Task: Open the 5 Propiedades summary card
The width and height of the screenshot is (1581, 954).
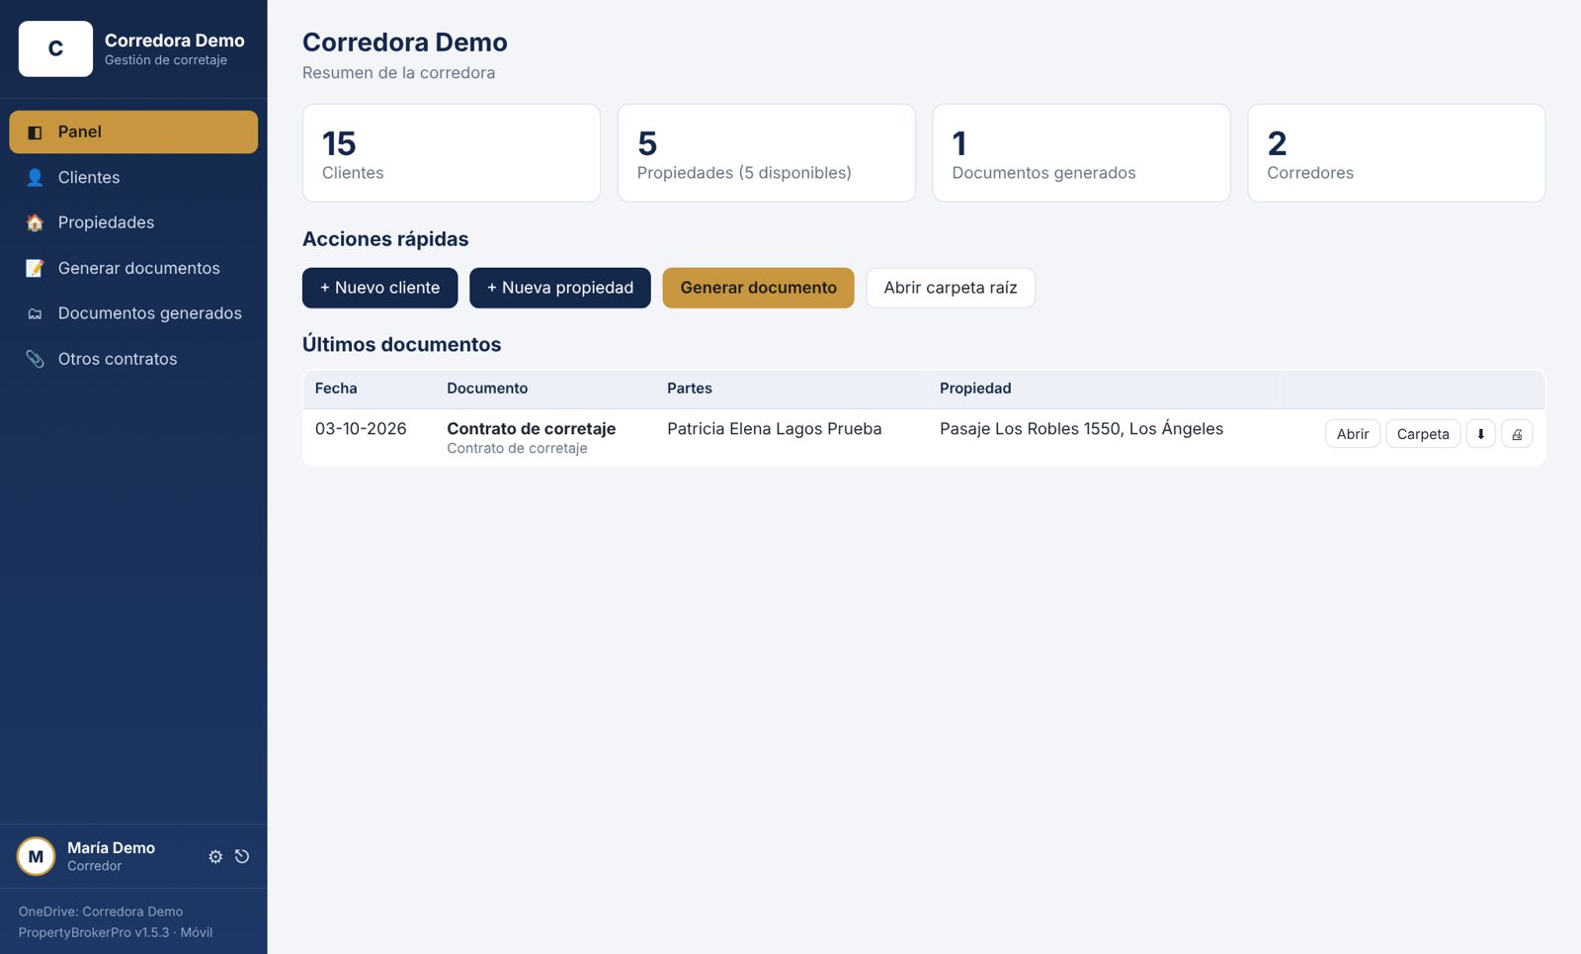Action: 767,153
